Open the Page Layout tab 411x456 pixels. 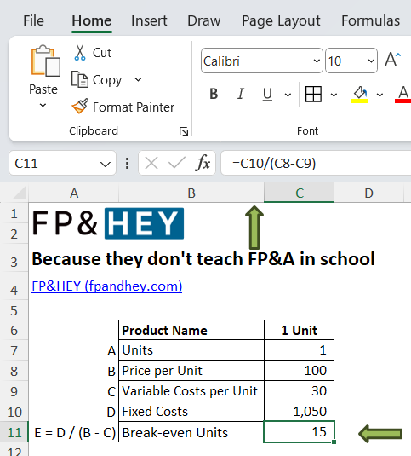tap(281, 21)
